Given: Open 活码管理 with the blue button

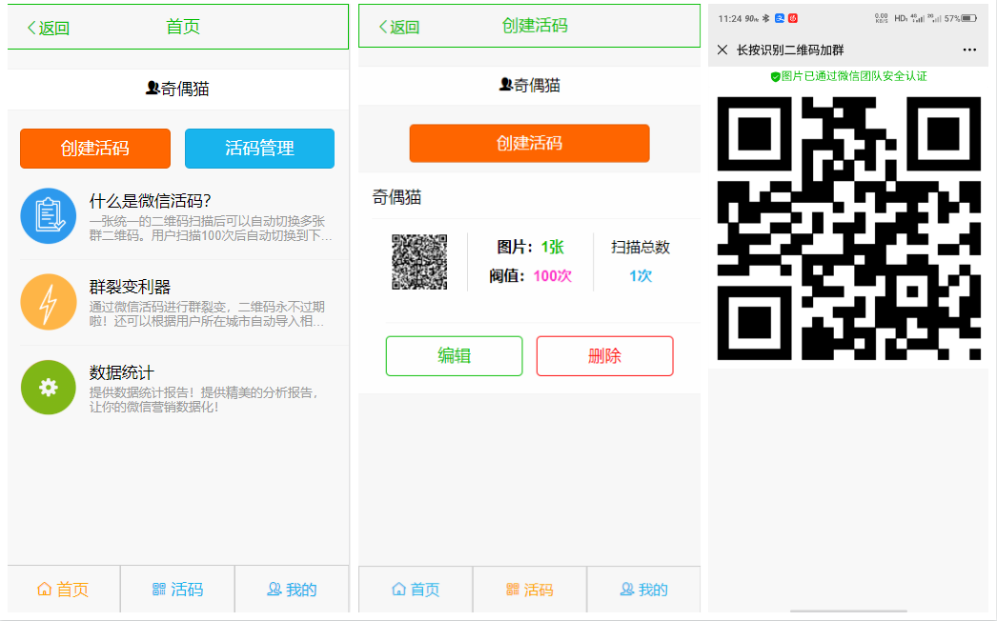Looking at the screenshot, I should (x=259, y=149).
